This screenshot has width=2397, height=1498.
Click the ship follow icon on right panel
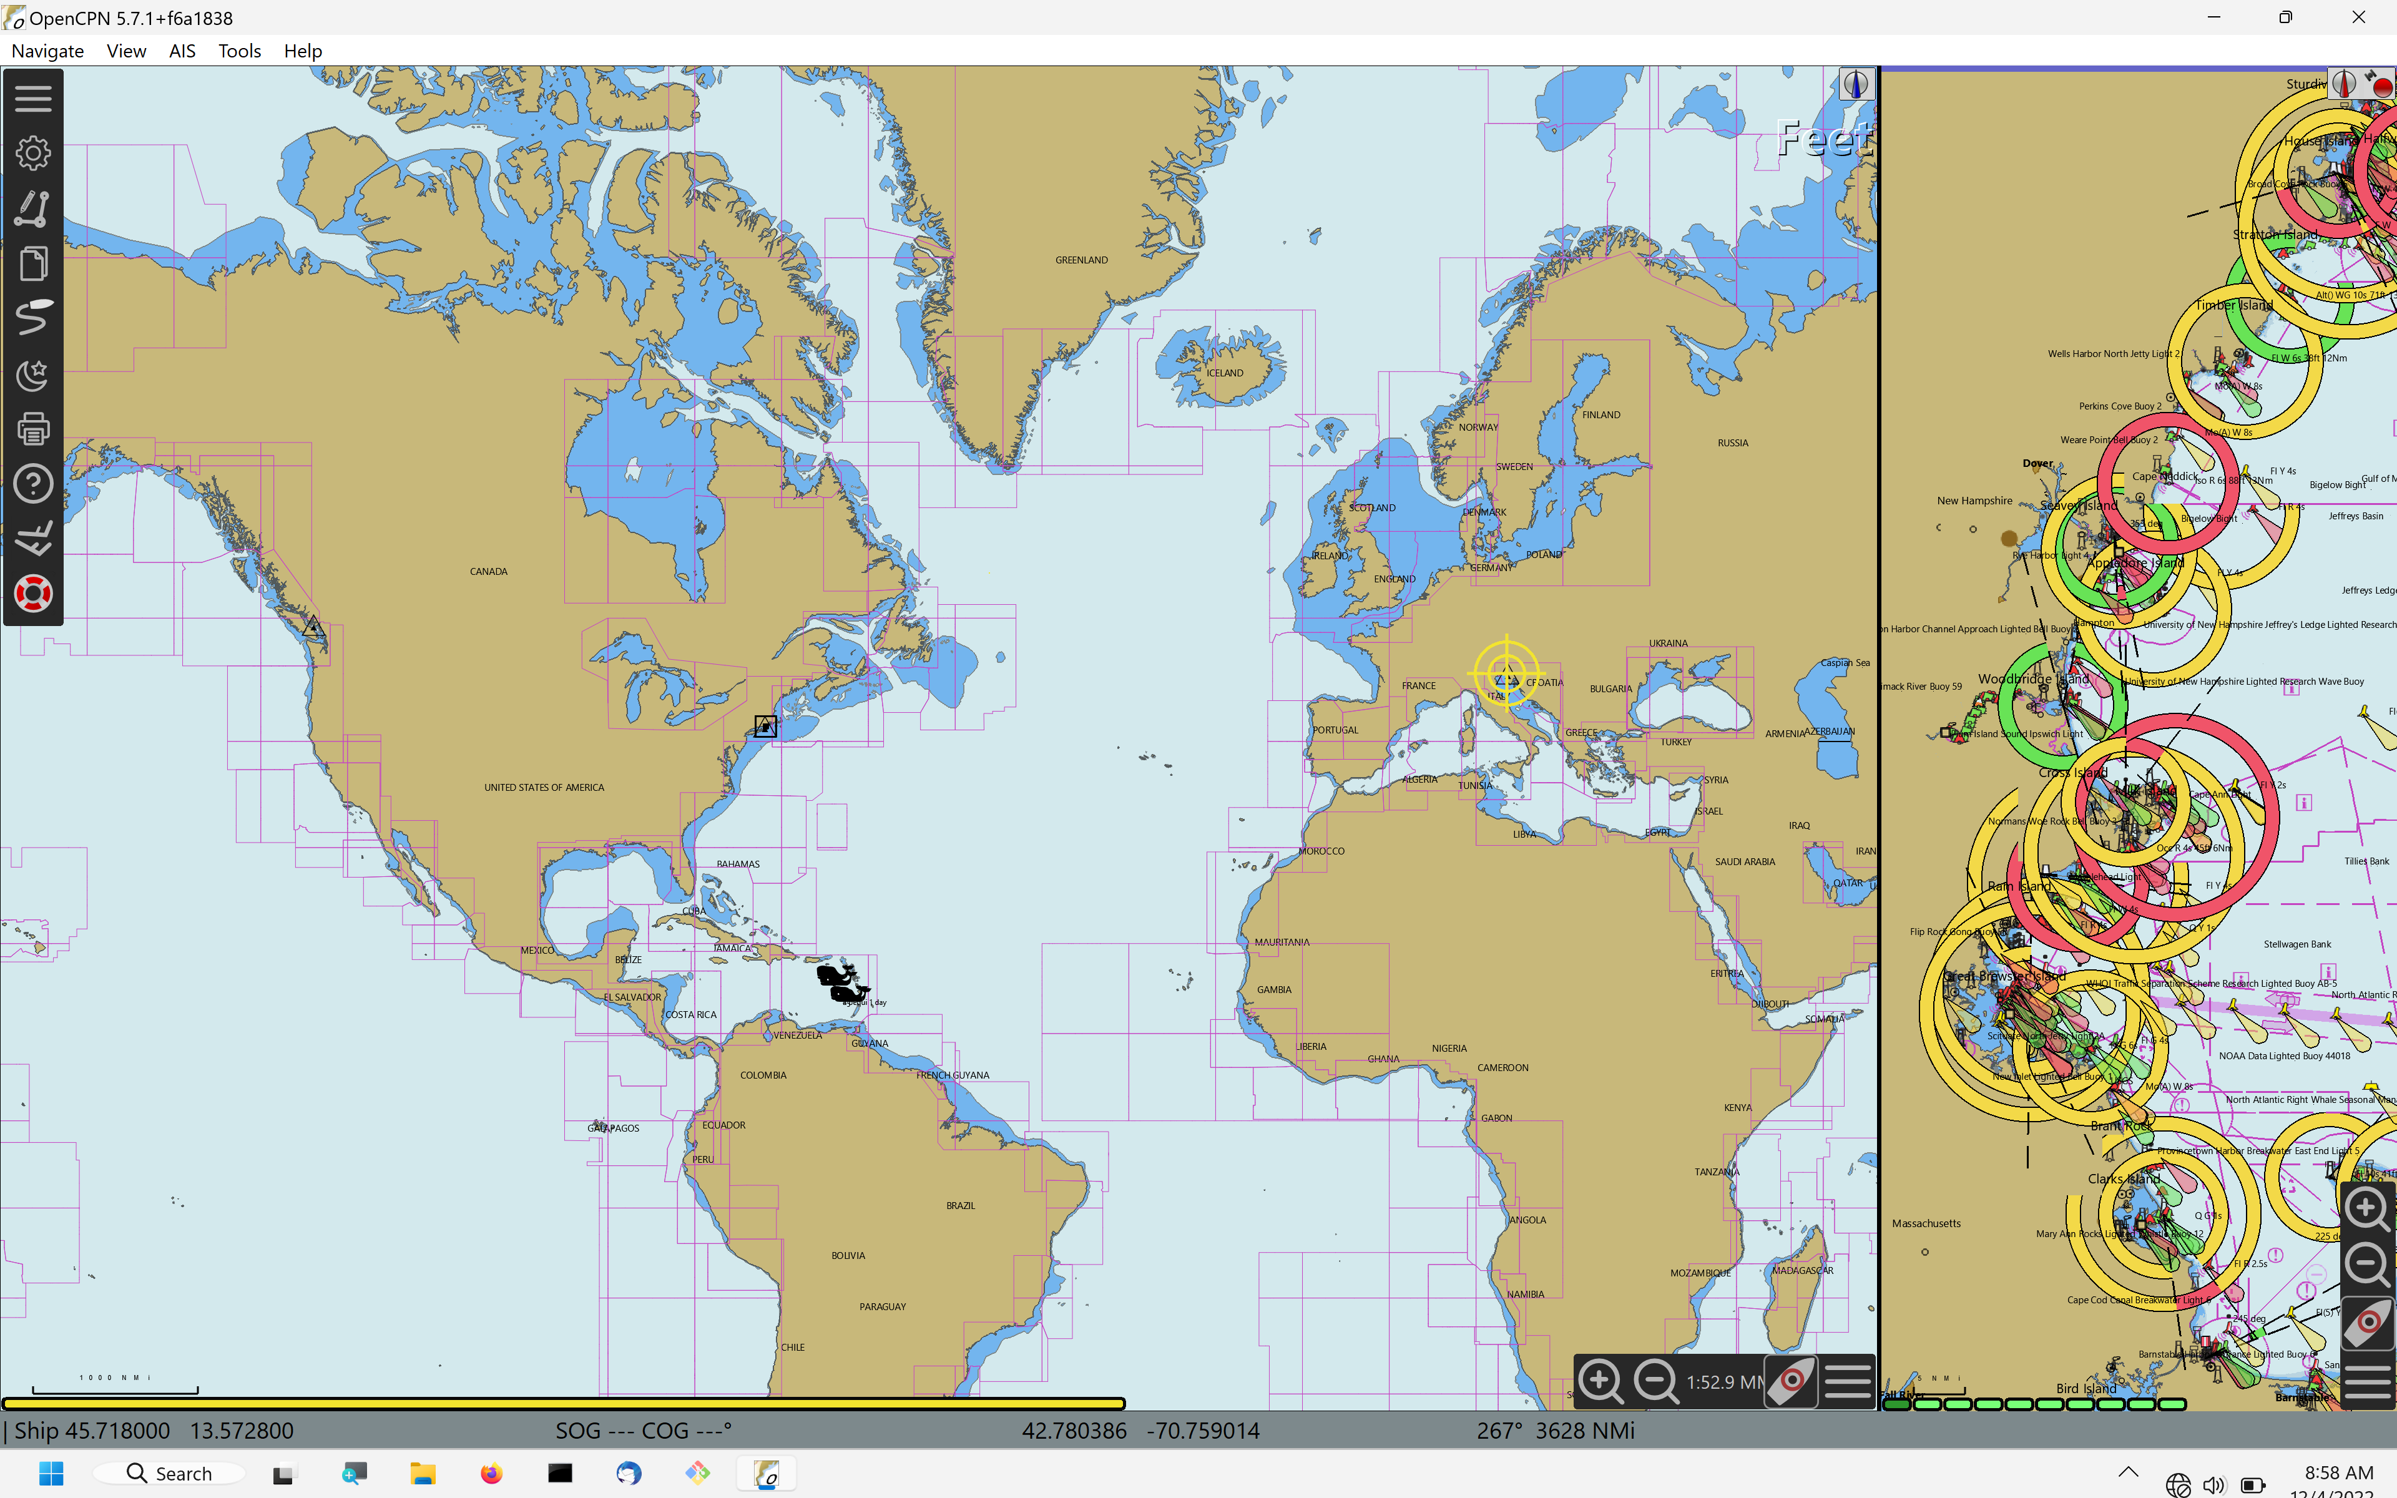(2367, 1323)
